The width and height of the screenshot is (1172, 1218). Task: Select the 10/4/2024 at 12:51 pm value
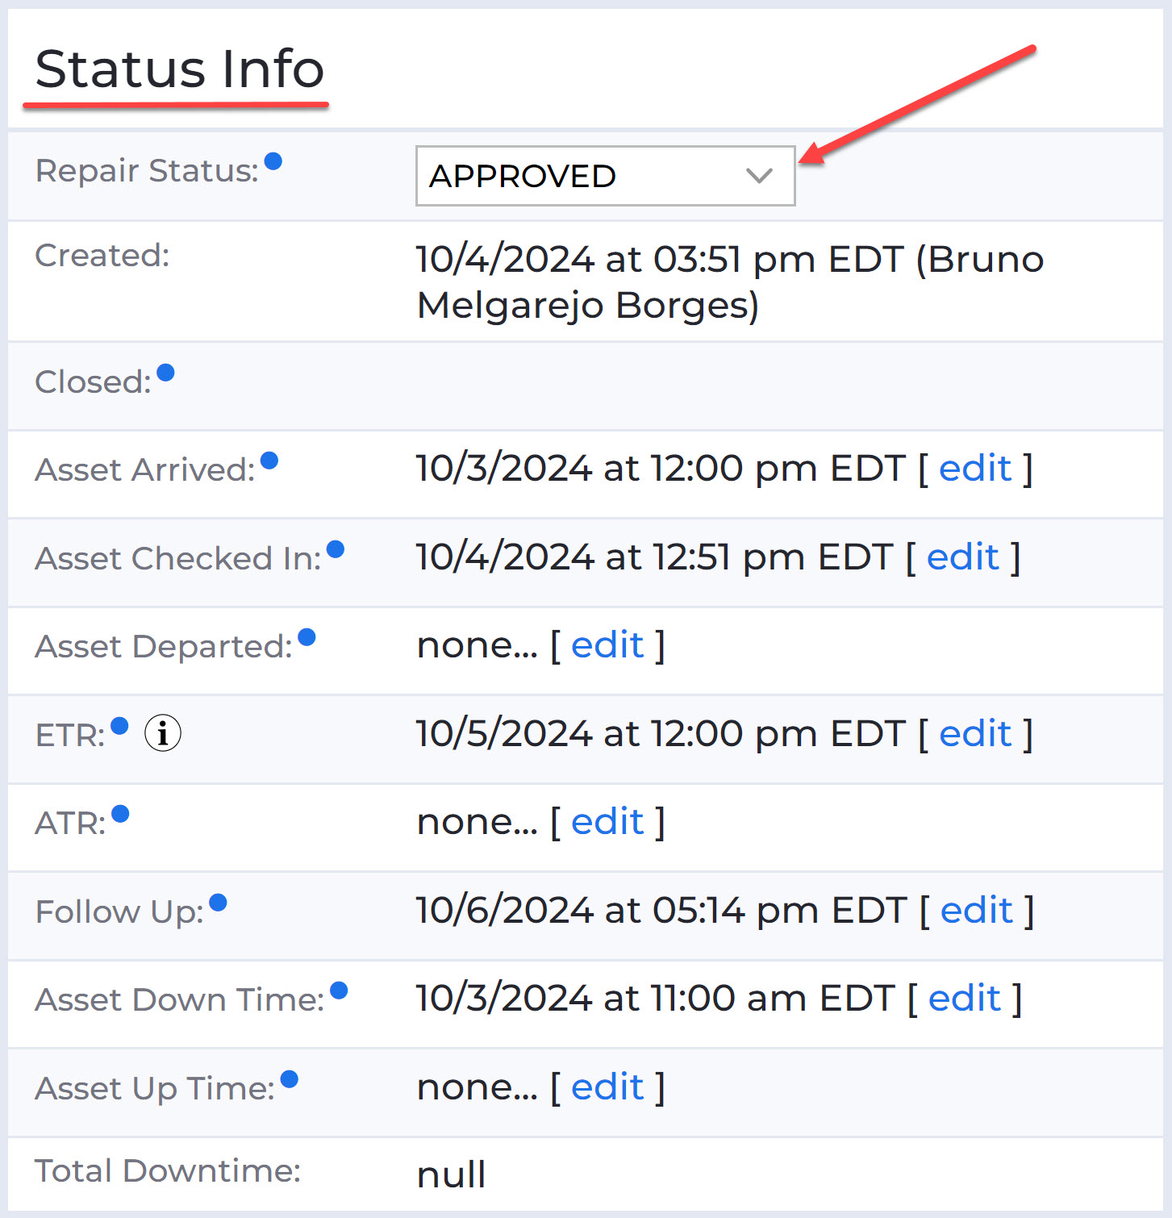(655, 557)
